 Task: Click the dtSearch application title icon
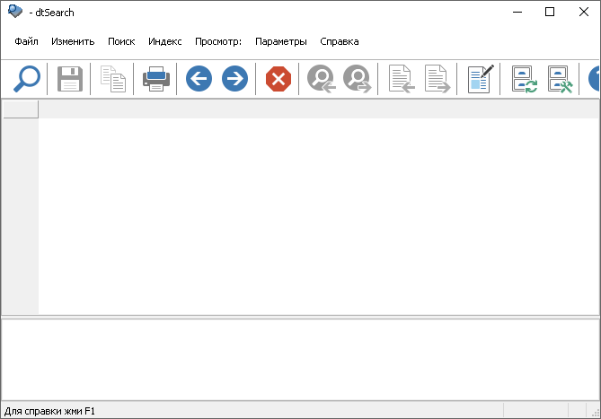tap(15, 12)
